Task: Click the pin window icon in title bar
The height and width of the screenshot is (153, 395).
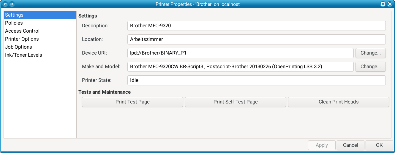Action: (12, 4)
